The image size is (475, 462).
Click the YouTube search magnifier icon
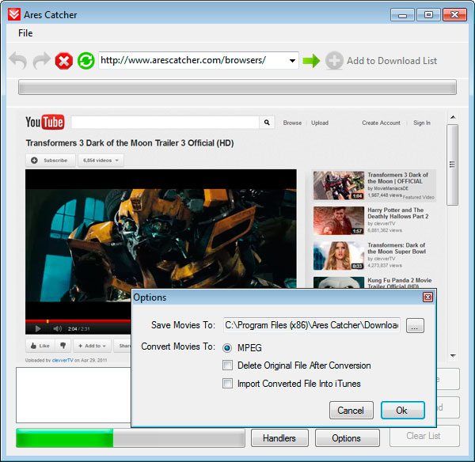click(267, 123)
